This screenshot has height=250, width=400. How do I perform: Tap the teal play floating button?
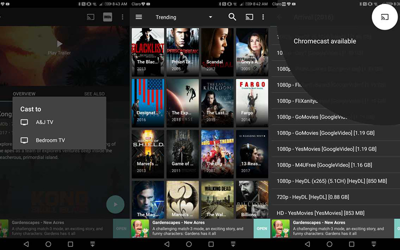pos(115,204)
